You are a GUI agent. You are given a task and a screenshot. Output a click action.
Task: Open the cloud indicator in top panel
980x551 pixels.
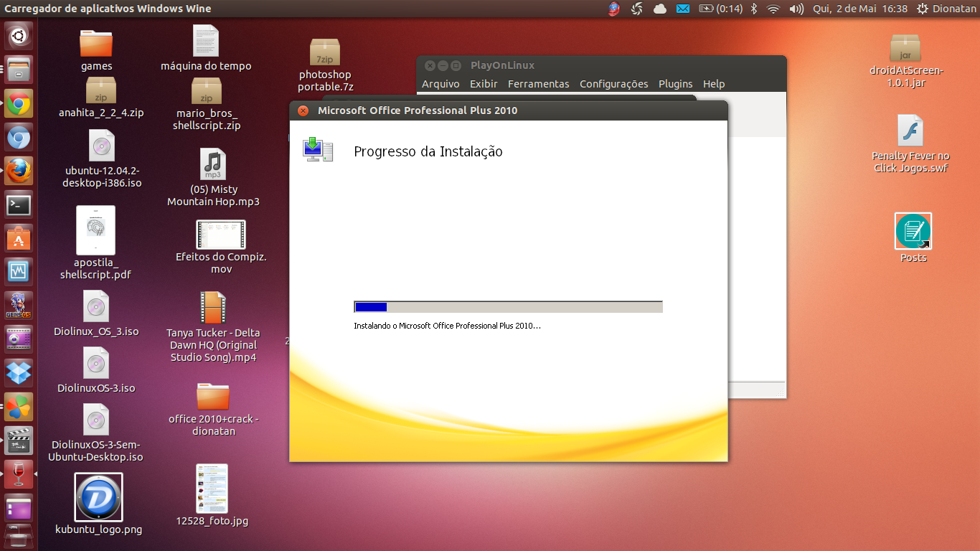660,9
